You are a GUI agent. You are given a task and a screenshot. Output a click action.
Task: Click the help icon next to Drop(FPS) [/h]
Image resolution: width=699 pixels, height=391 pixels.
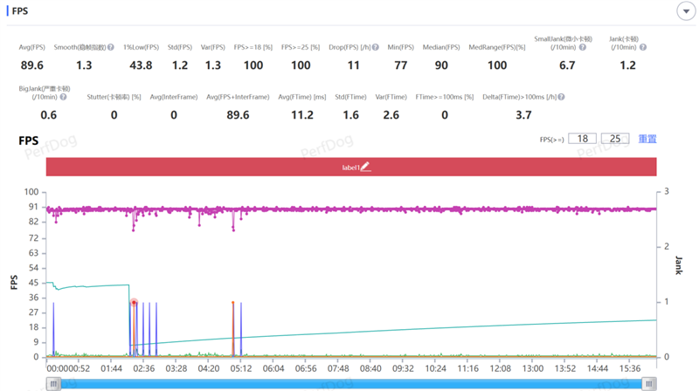pos(376,47)
